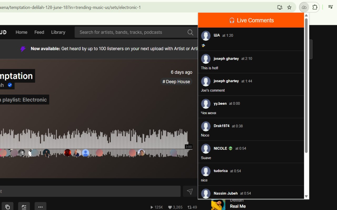Click the send comment paper plane icon
Image resolution: width=337 pixels, height=210 pixels.
(x=190, y=191)
